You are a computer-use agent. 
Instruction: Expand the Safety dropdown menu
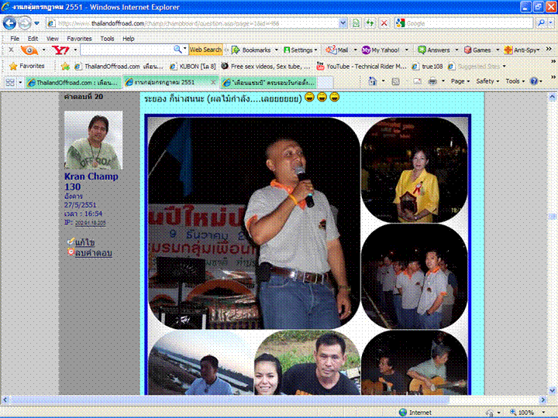(x=487, y=81)
